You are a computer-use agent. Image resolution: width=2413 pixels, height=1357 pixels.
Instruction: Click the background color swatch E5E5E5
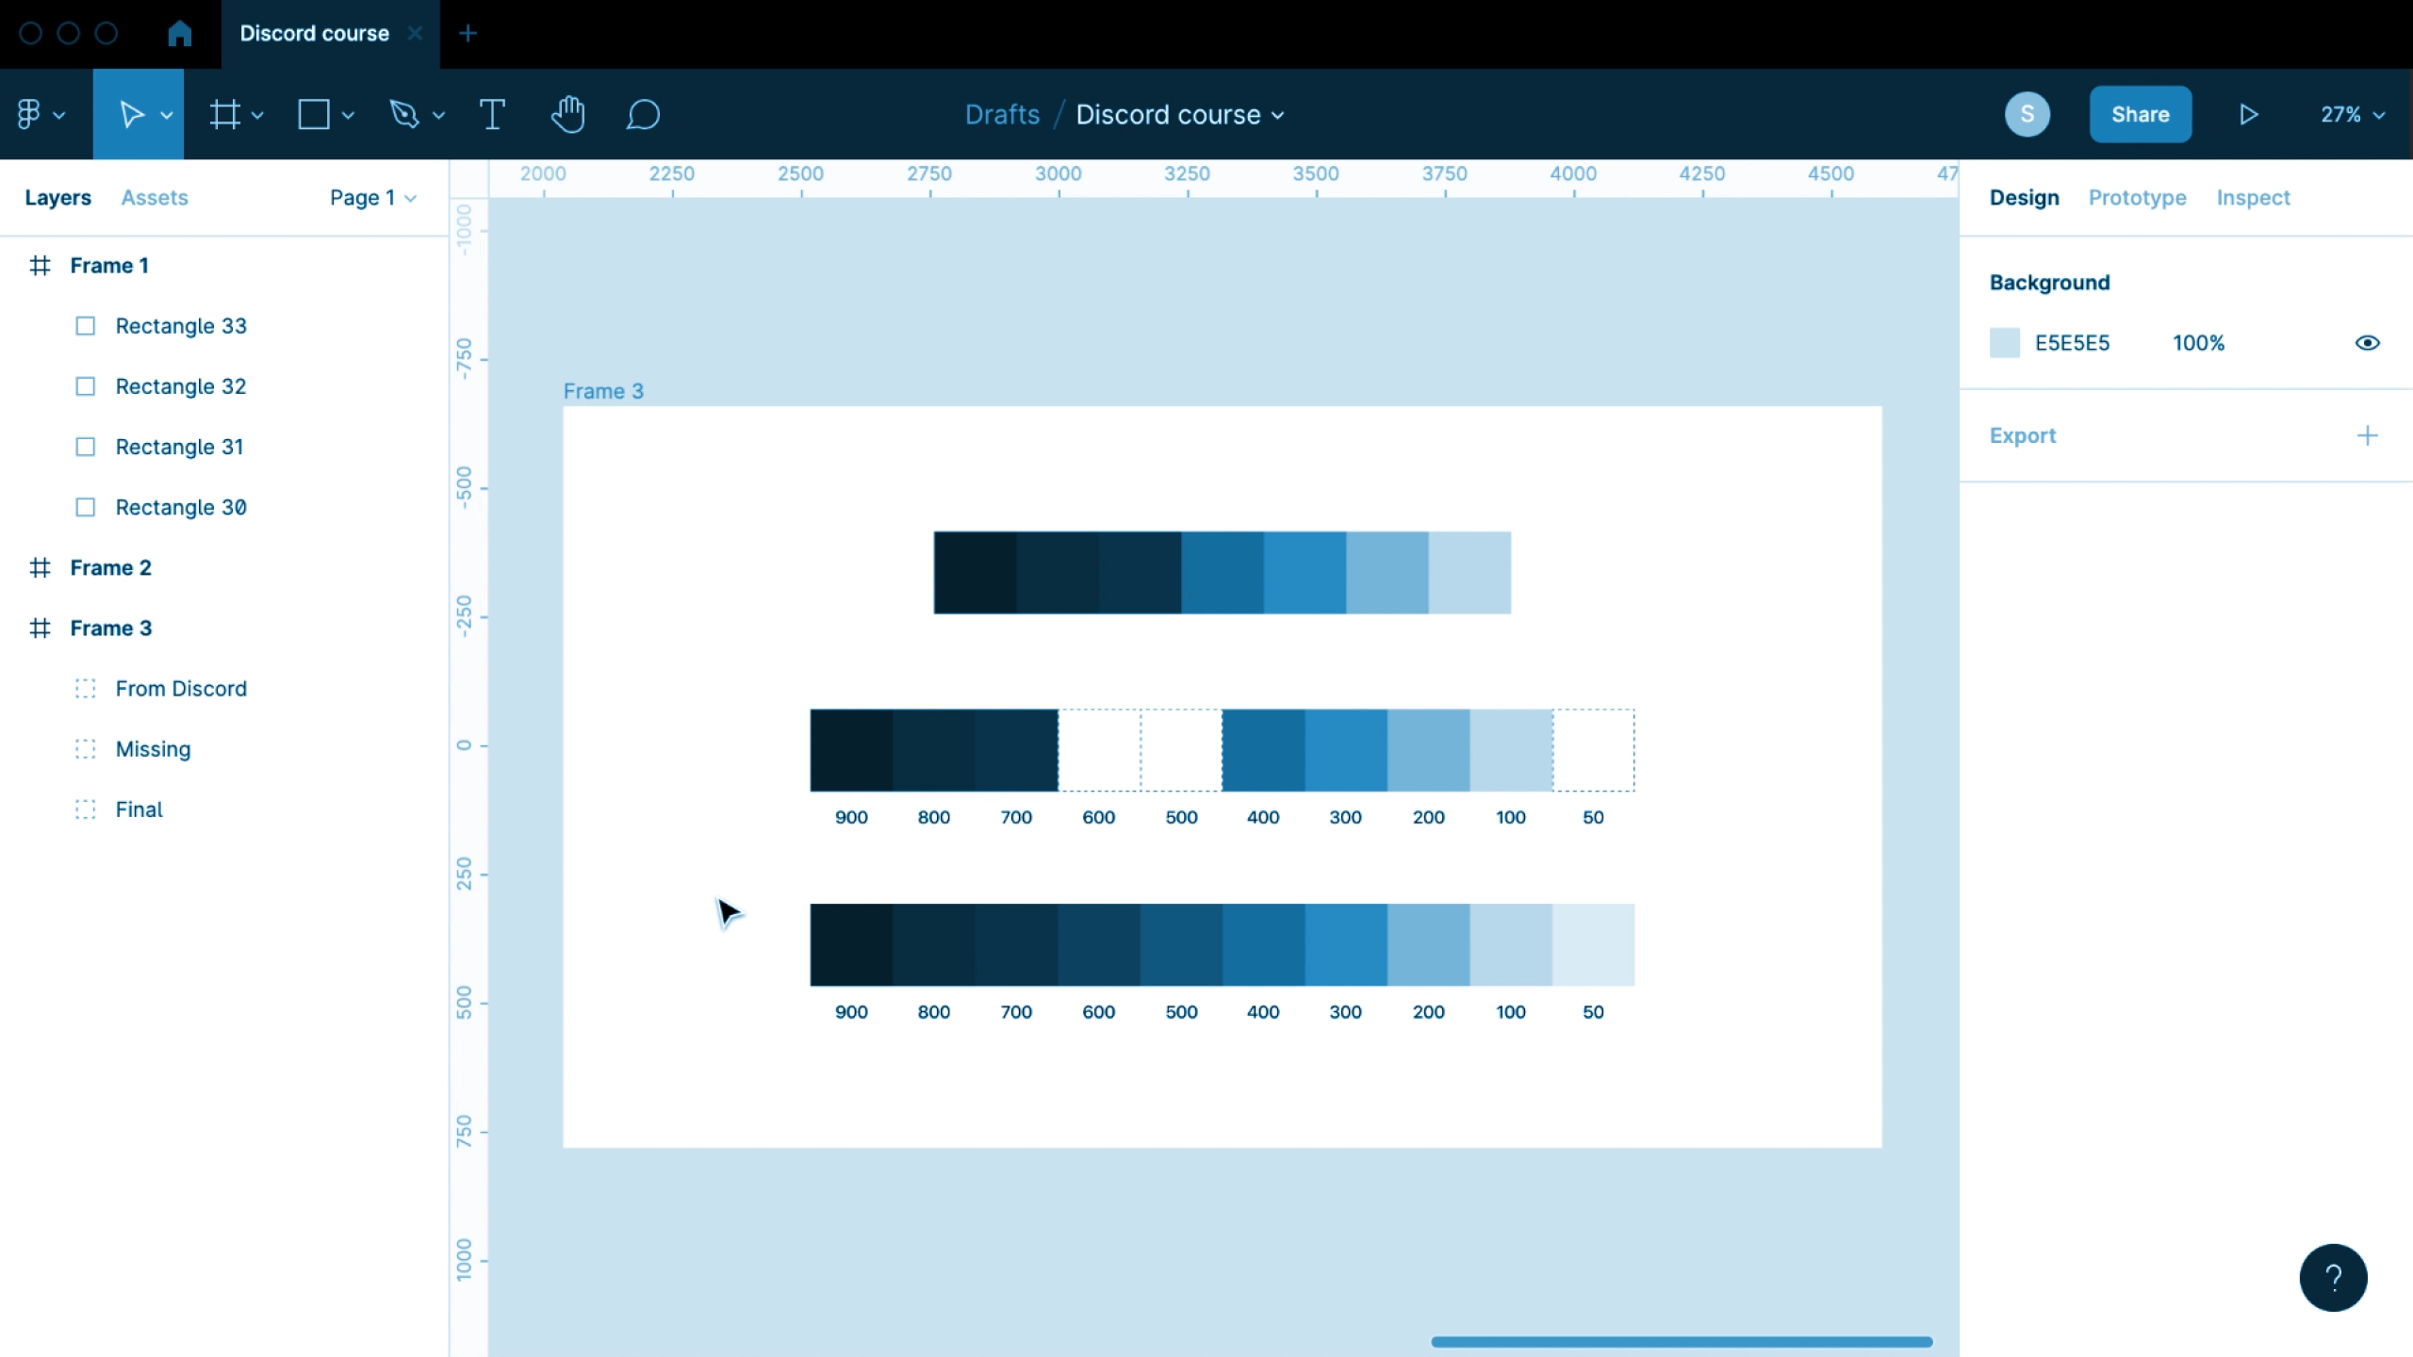[x=2004, y=343]
